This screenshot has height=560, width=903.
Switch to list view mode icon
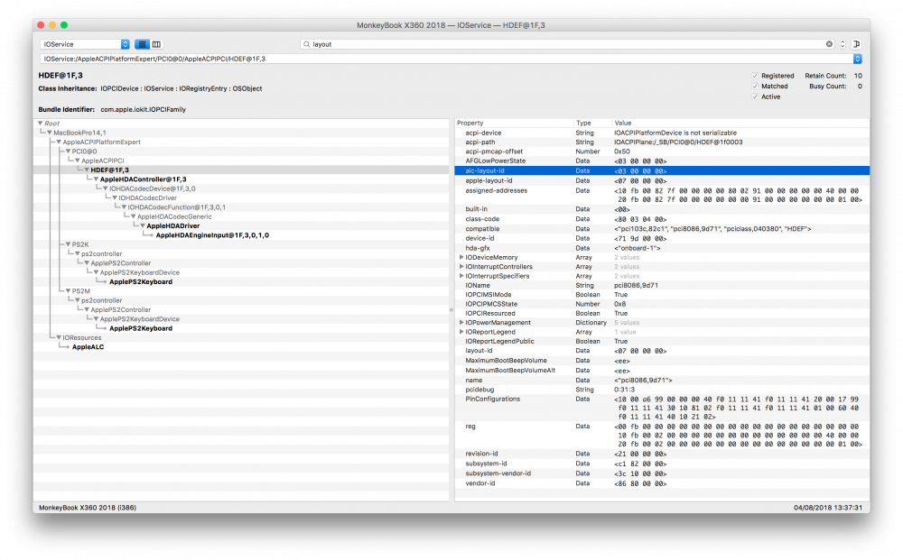coord(142,44)
